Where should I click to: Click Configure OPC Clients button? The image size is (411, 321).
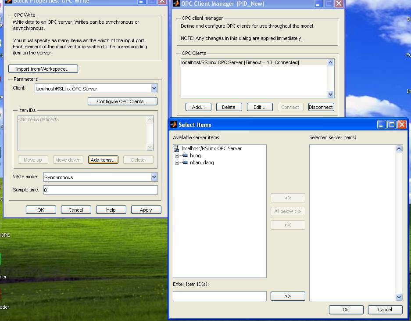122,101
